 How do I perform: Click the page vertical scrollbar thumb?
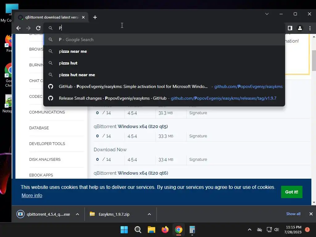point(314,61)
